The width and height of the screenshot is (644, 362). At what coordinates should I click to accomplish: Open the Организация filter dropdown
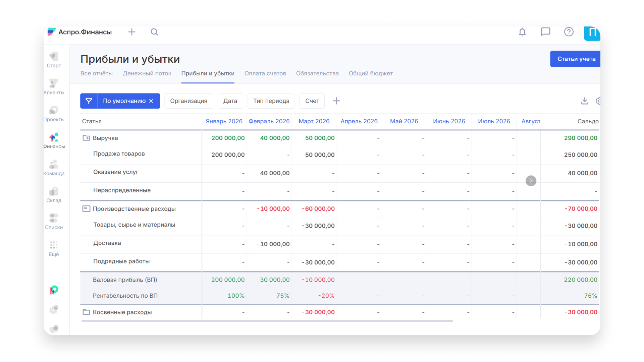click(189, 101)
